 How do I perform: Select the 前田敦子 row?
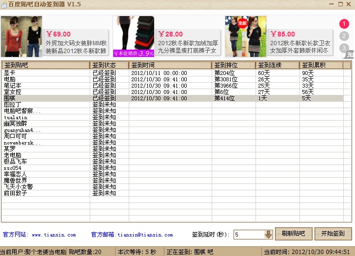(173, 193)
